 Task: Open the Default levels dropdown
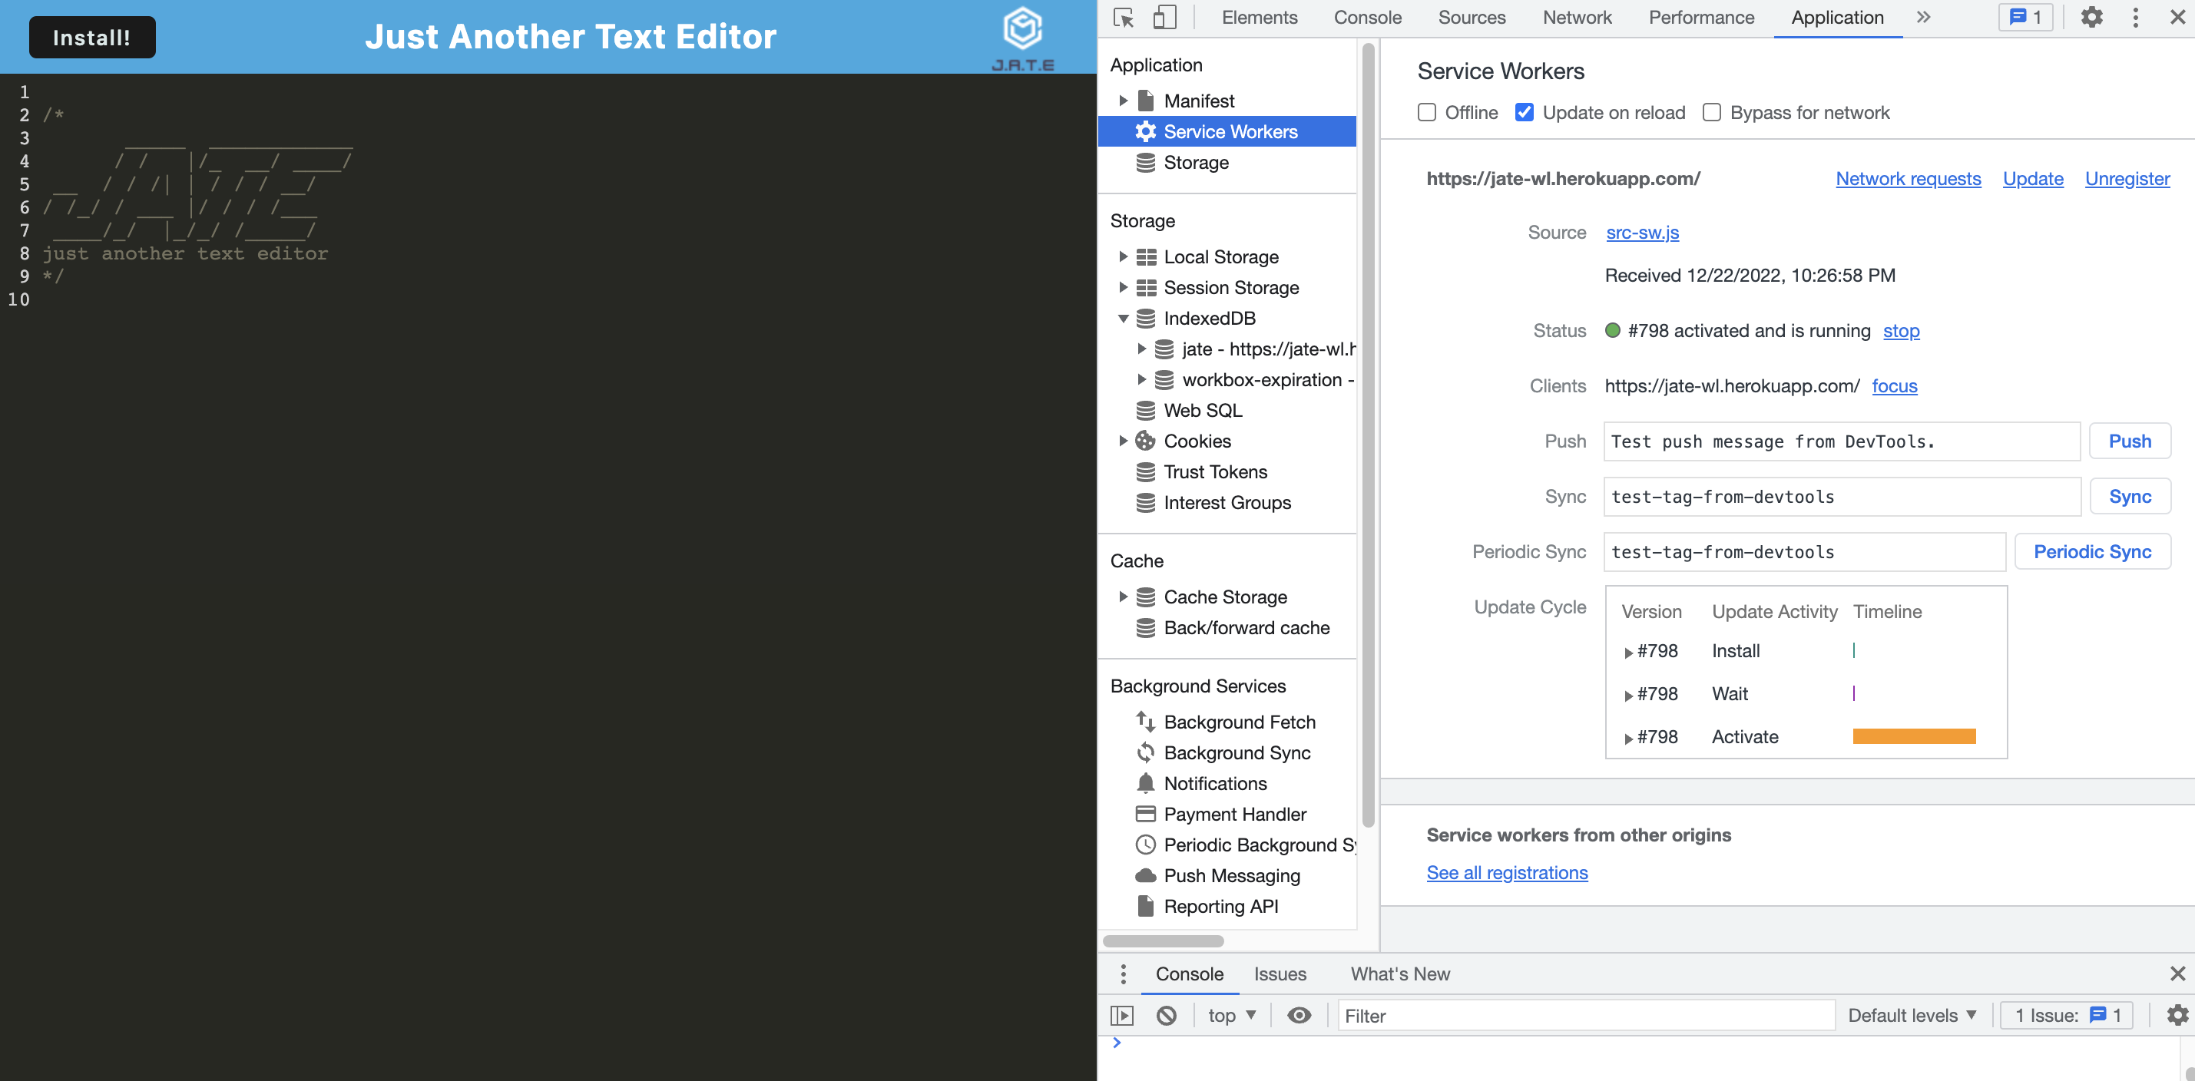point(1913,1014)
